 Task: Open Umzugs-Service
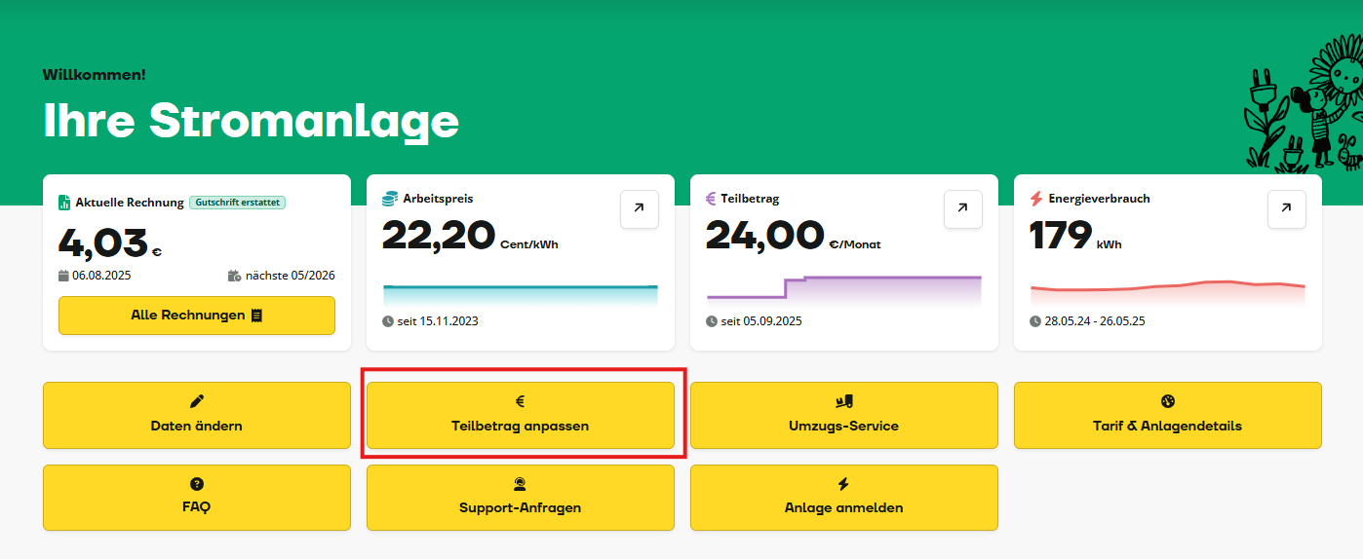point(844,416)
